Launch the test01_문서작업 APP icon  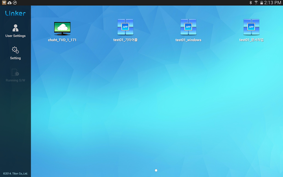point(251,27)
